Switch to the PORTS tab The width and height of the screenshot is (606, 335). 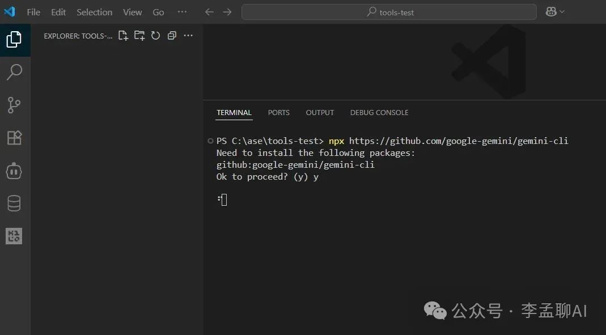pyautogui.click(x=279, y=112)
